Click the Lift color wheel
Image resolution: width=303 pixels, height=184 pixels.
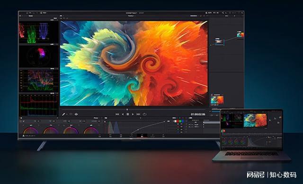pos(30,131)
